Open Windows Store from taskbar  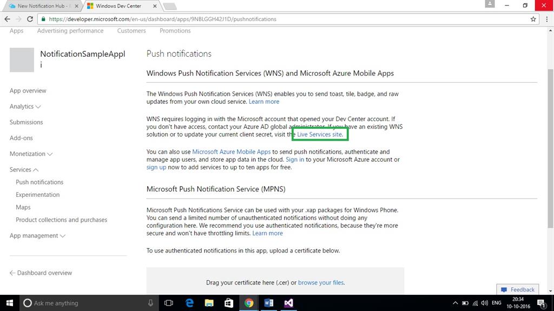229,303
